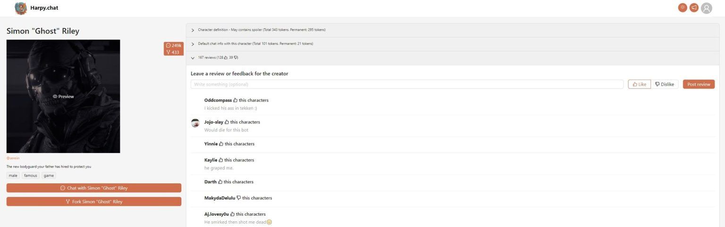Expand Default chat info with this character
This screenshot has height=227, width=725.
pos(193,44)
